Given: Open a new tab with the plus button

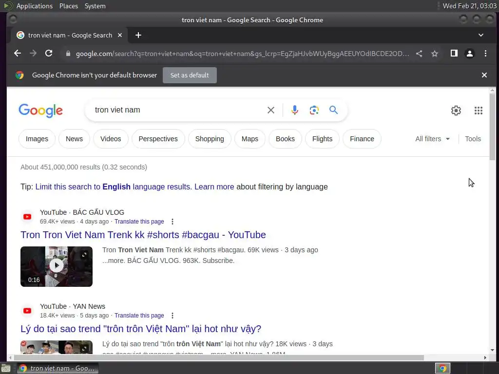Looking at the screenshot, I should (138, 35).
